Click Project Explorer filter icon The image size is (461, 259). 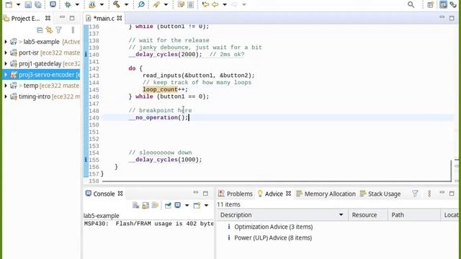[58, 30]
